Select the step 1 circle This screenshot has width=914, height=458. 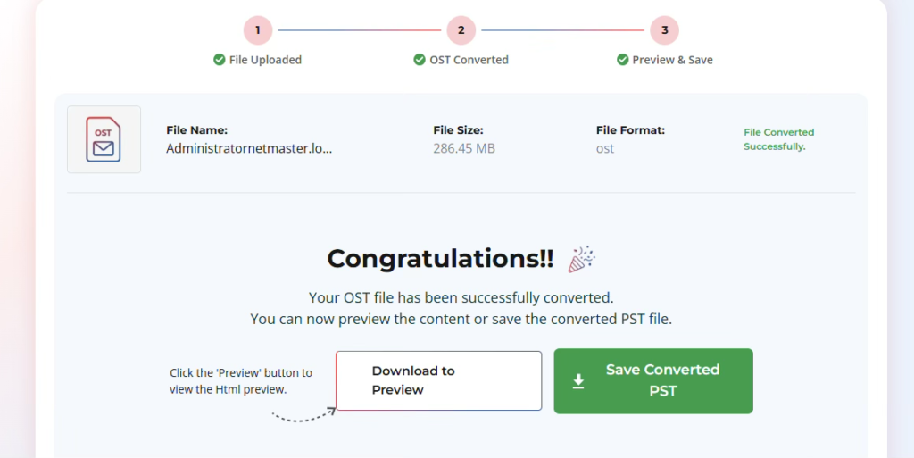click(258, 30)
